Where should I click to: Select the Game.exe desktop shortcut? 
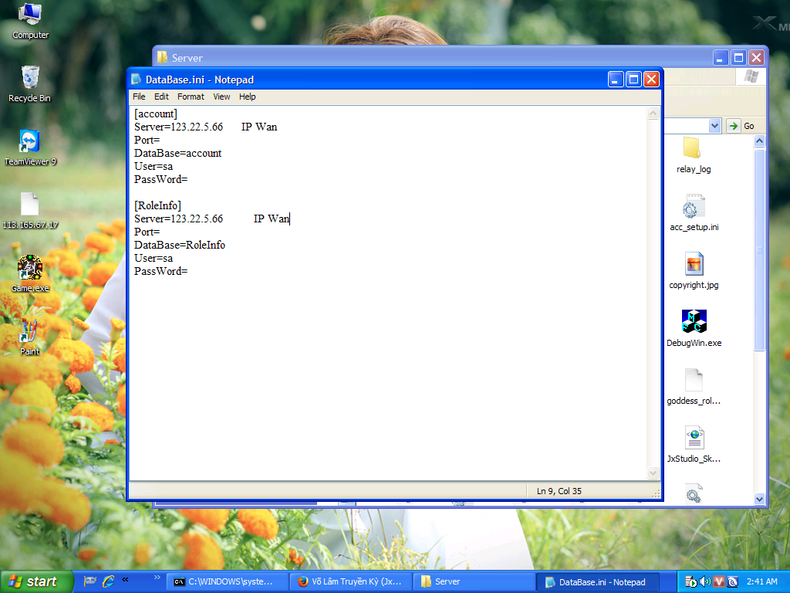30,274
